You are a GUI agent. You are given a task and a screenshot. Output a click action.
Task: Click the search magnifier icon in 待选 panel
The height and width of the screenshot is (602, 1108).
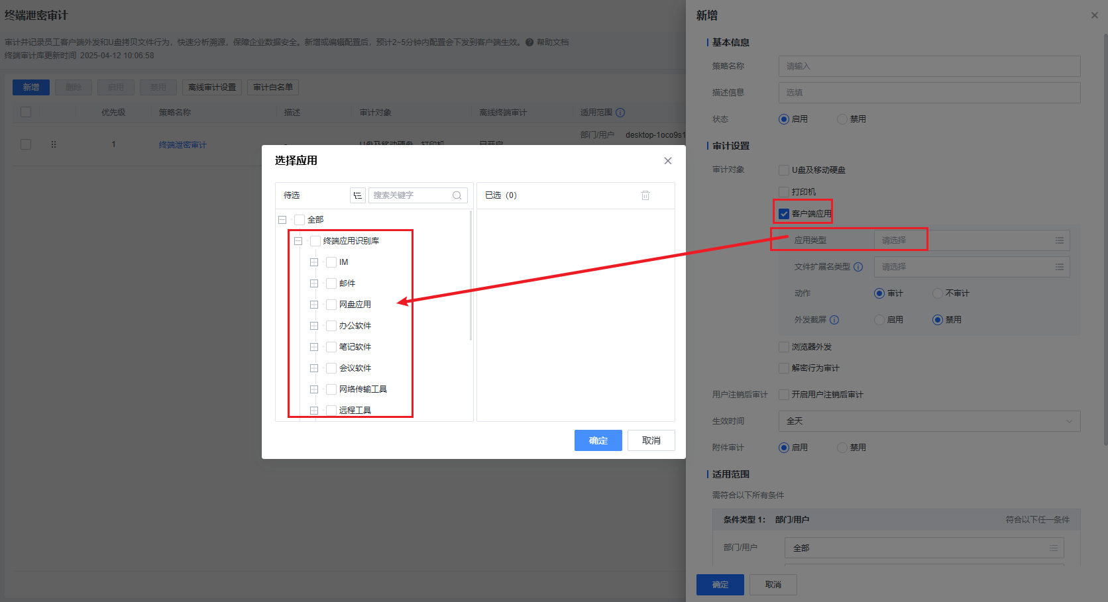click(457, 195)
